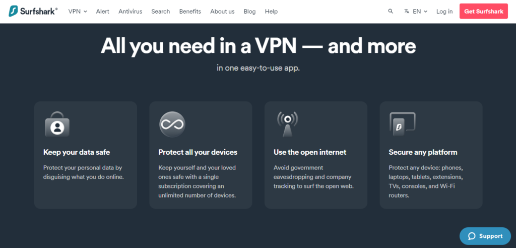This screenshot has height=248, width=516.
Task: Click the chevron next to VPN
Action: point(85,12)
